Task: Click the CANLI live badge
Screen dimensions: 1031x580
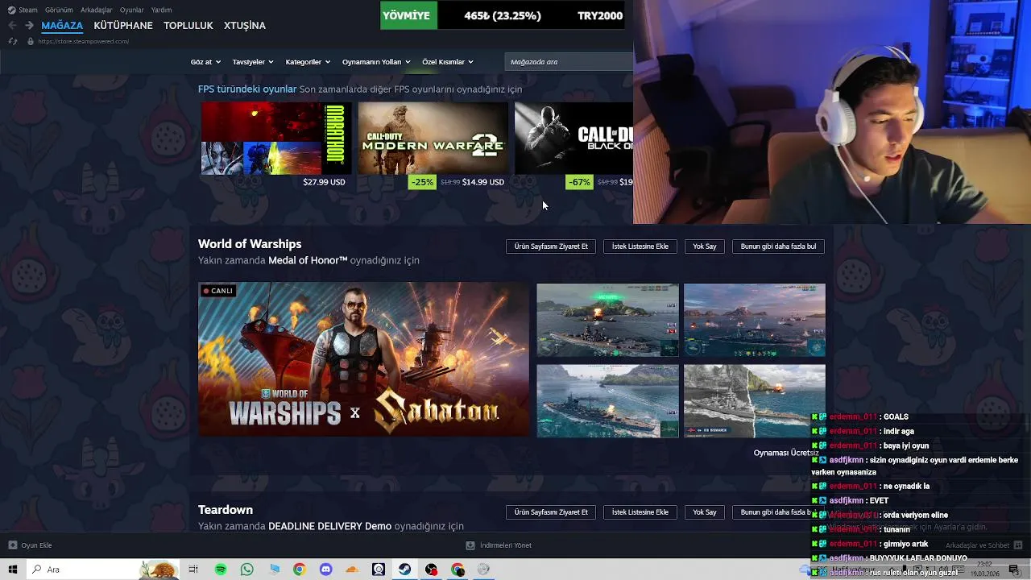Action: (x=218, y=291)
